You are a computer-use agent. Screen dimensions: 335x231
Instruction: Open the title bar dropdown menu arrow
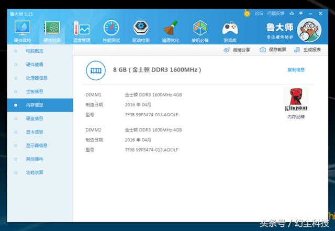(301, 13)
